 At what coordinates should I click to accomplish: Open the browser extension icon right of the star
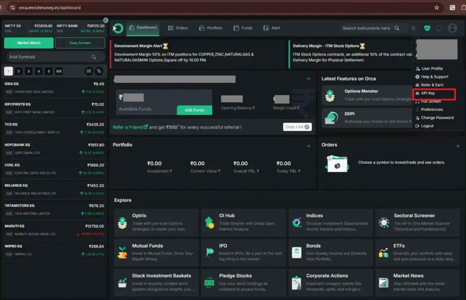[452, 8]
